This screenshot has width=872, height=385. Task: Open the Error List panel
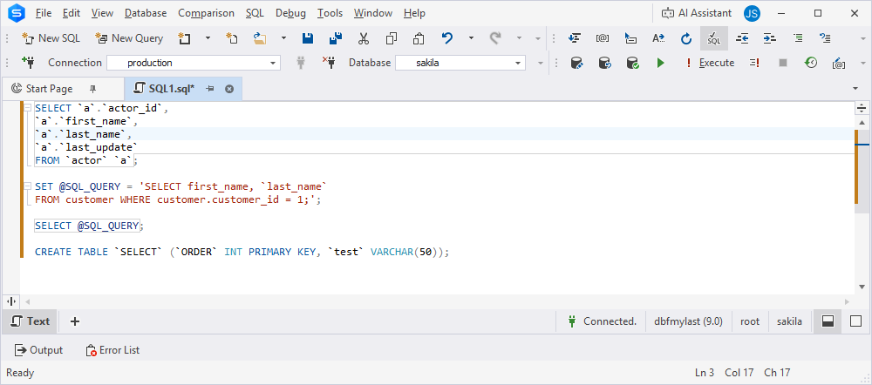click(x=112, y=350)
